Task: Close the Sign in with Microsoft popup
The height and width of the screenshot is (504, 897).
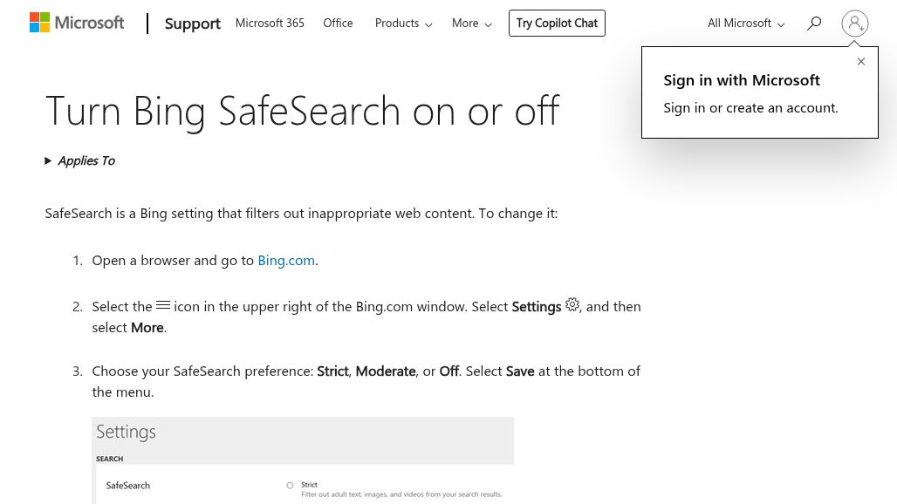Action: point(861,62)
